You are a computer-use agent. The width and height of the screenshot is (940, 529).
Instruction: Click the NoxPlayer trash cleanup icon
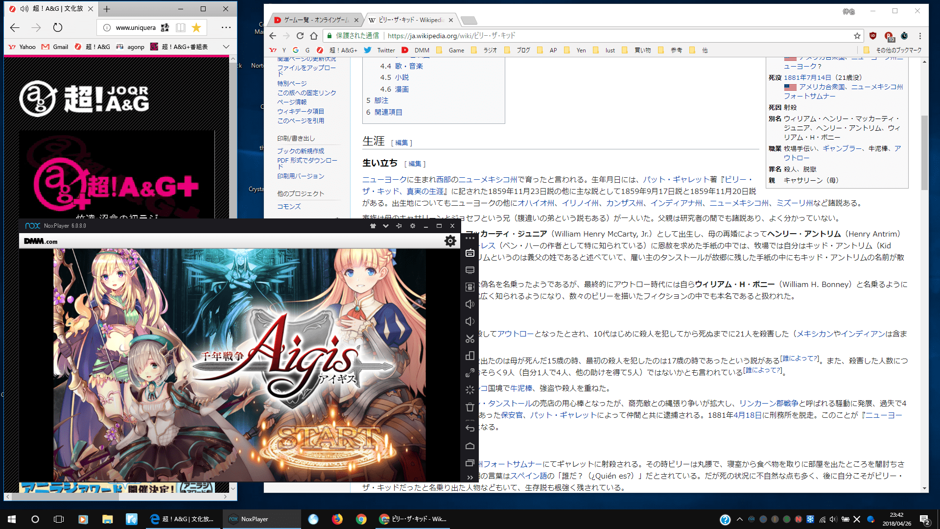click(x=470, y=407)
